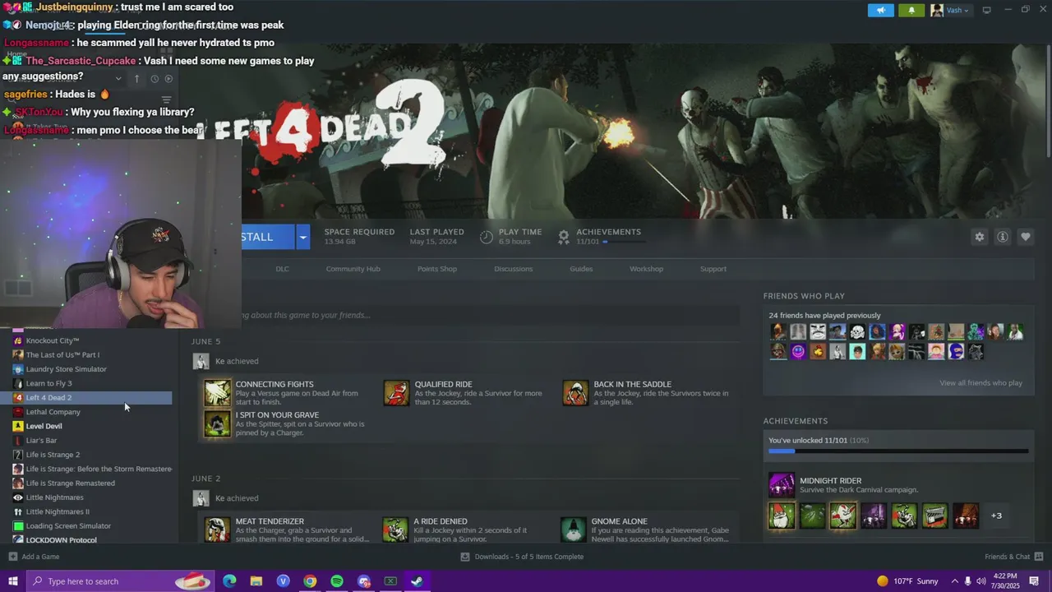Go to Points Shop tab
Viewport: 1052px width, 592px height.
[x=436, y=269]
